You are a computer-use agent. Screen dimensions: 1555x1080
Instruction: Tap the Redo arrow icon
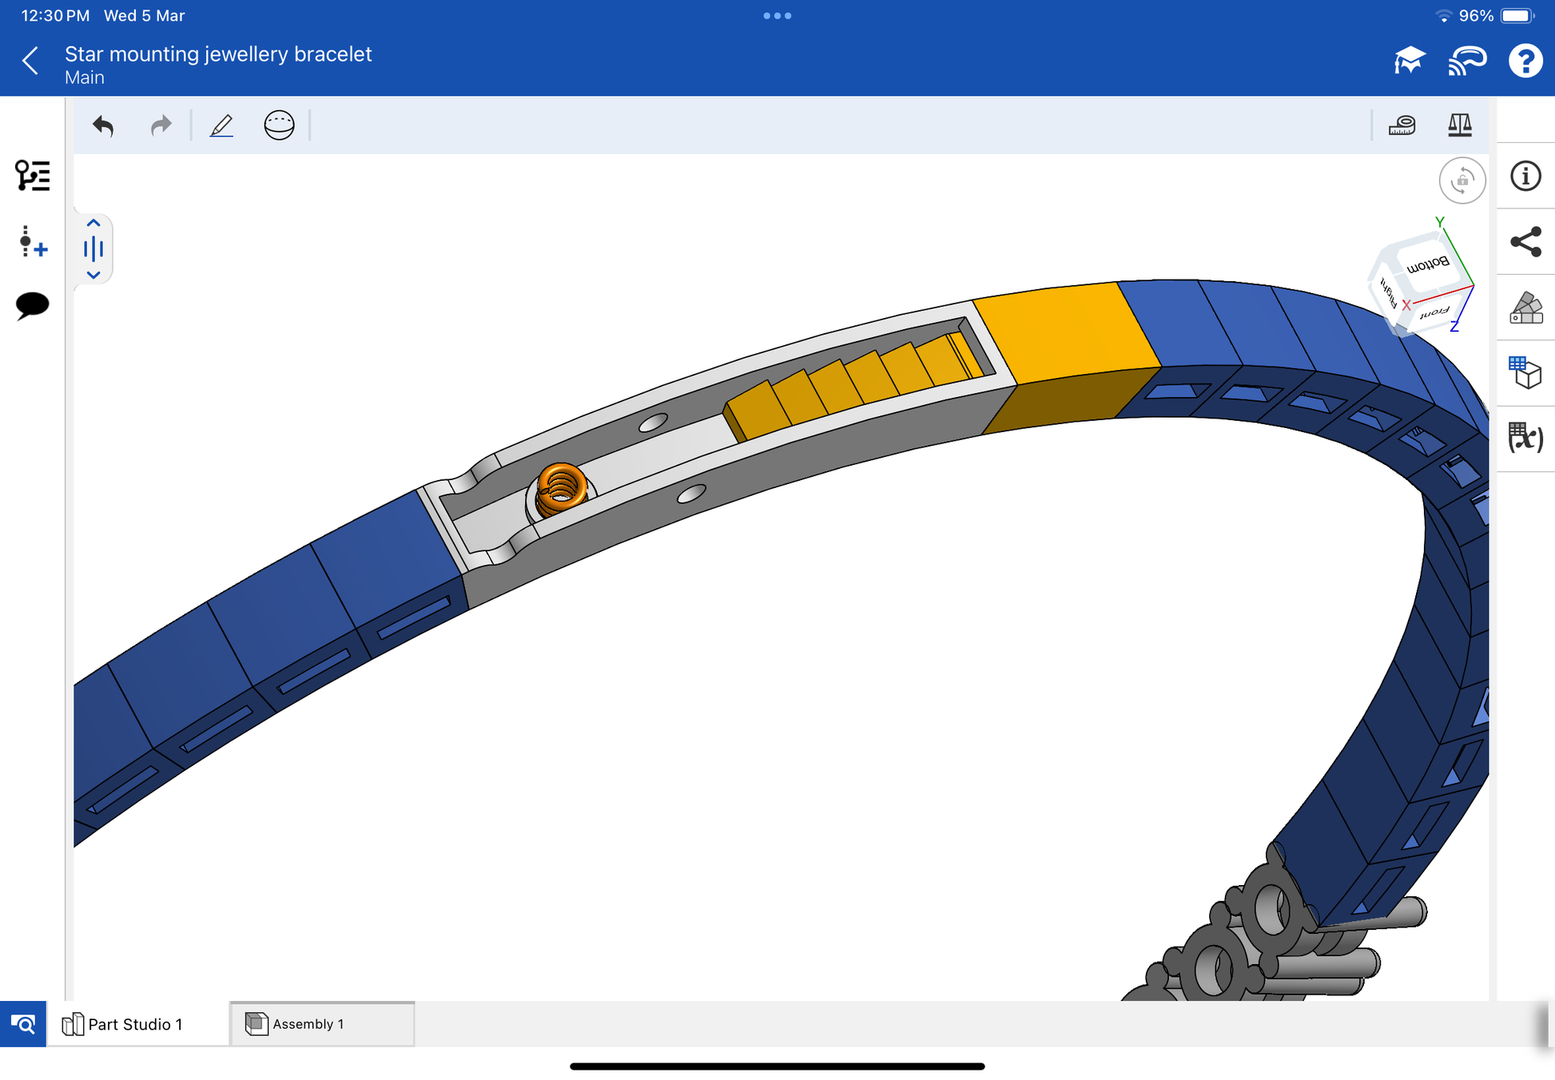pyautogui.click(x=161, y=125)
